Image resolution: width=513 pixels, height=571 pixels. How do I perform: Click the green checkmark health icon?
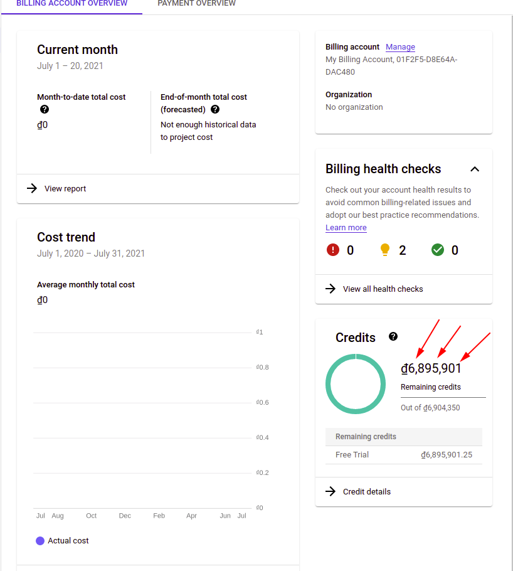click(x=438, y=250)
